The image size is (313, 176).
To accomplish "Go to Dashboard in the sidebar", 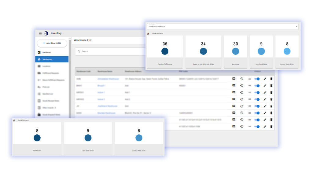I will tap(46, 52).
